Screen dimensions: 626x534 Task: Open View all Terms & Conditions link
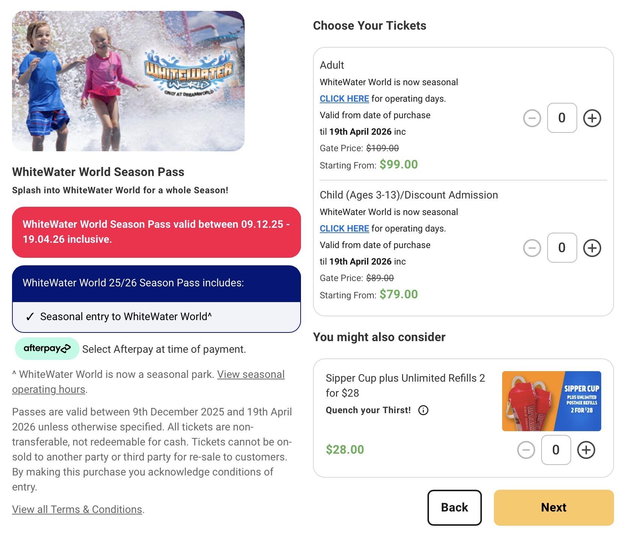(77, 509)
